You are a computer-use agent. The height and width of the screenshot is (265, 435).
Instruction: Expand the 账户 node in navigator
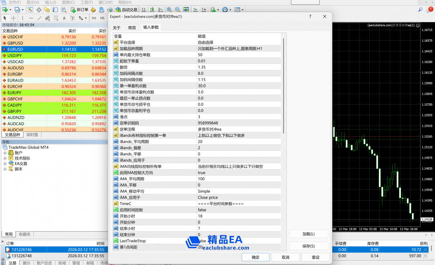(x=5, y=153)
